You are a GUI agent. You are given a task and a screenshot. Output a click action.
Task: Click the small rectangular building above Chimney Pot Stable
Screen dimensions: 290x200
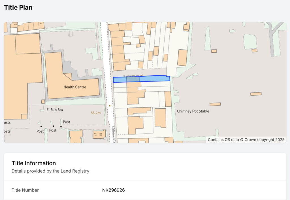pos(215,104)
